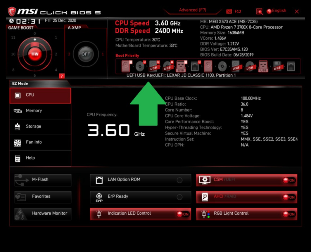Open the BIOS search magnifier icon
This screenshot has height=252, width=311.
pos(259,11)
